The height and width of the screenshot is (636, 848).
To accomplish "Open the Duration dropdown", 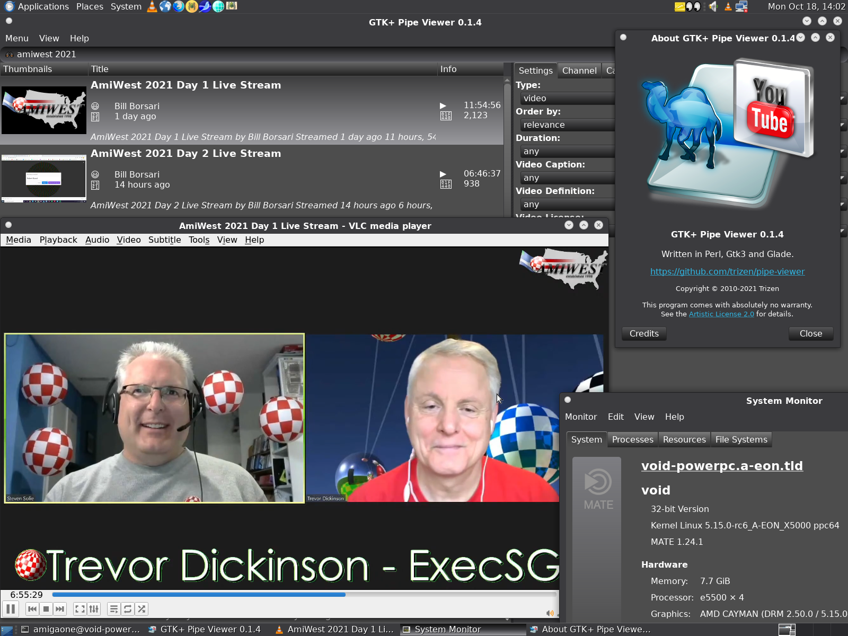I will (567, 151).
